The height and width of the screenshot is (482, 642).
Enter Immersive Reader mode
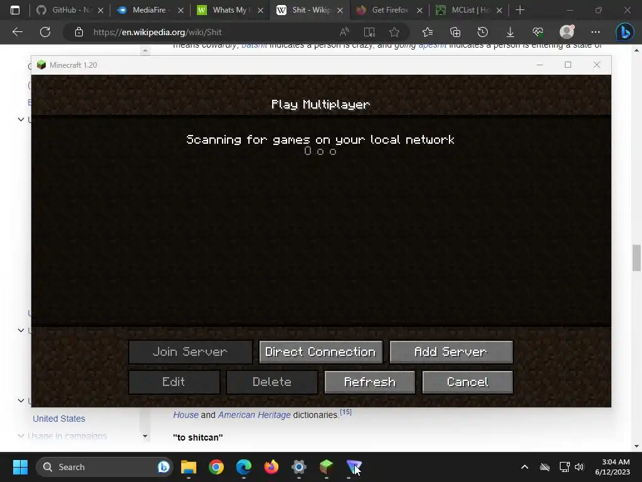pos(369,32)
